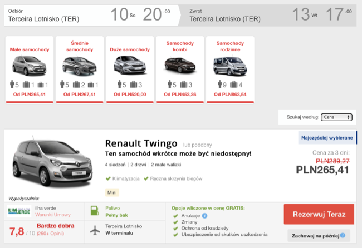Open the Warunki Umowy link
The width and height of the screenshot is (362, 248).
47,214
